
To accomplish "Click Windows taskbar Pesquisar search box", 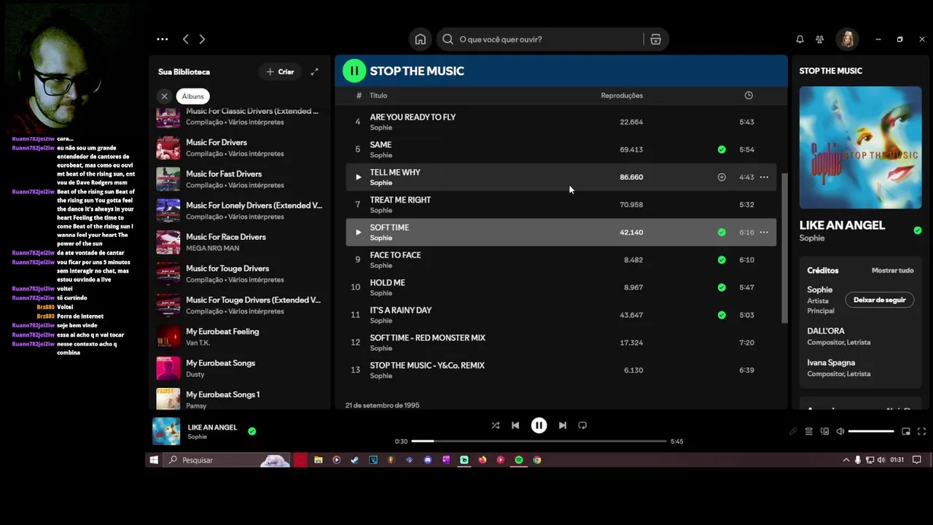I will [227, 460].
